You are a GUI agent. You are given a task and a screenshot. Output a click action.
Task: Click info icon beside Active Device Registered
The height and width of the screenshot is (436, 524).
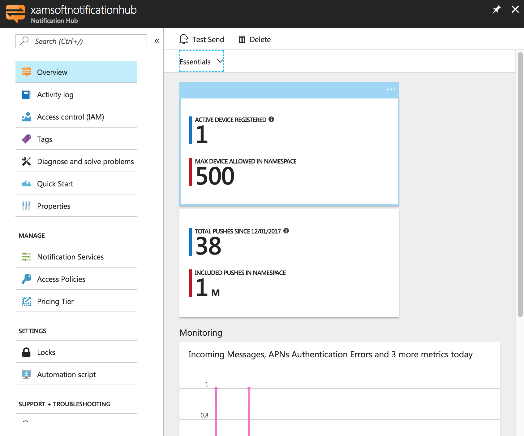pos(271,119)
